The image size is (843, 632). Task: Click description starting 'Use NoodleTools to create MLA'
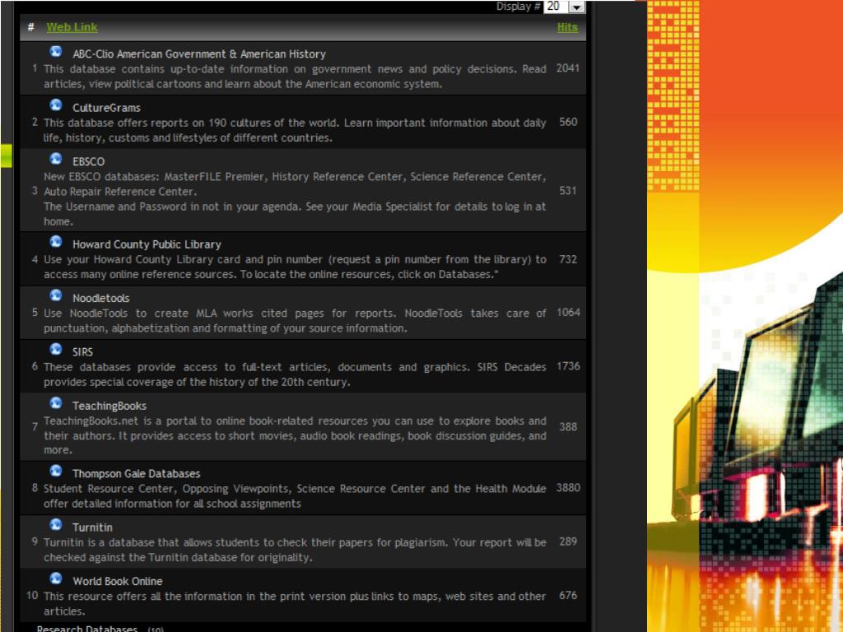pos(295,321)
